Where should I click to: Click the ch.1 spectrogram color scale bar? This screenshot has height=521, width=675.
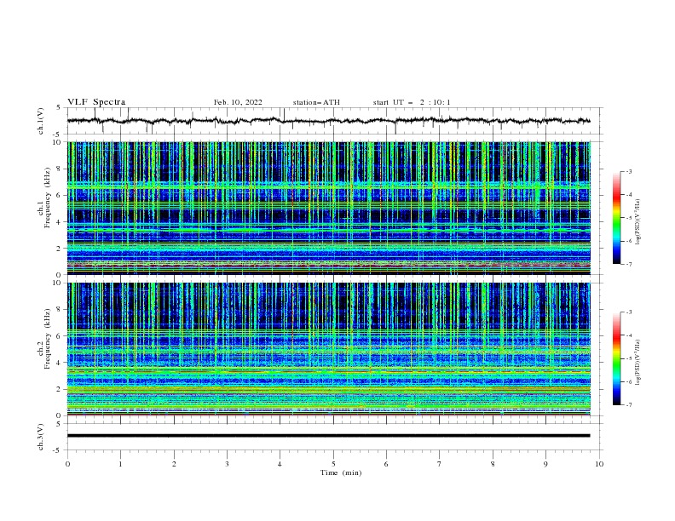coord(616,218)
